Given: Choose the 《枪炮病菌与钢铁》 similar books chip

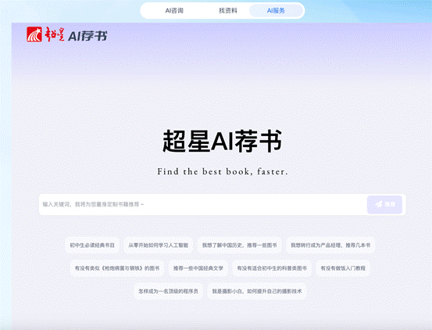Looking at the screenshot, I should tap(117, 268).
